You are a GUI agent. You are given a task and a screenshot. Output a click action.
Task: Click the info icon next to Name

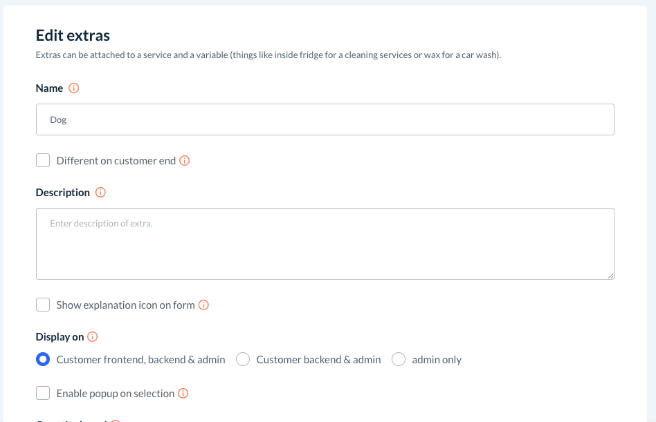pos(74,88)
